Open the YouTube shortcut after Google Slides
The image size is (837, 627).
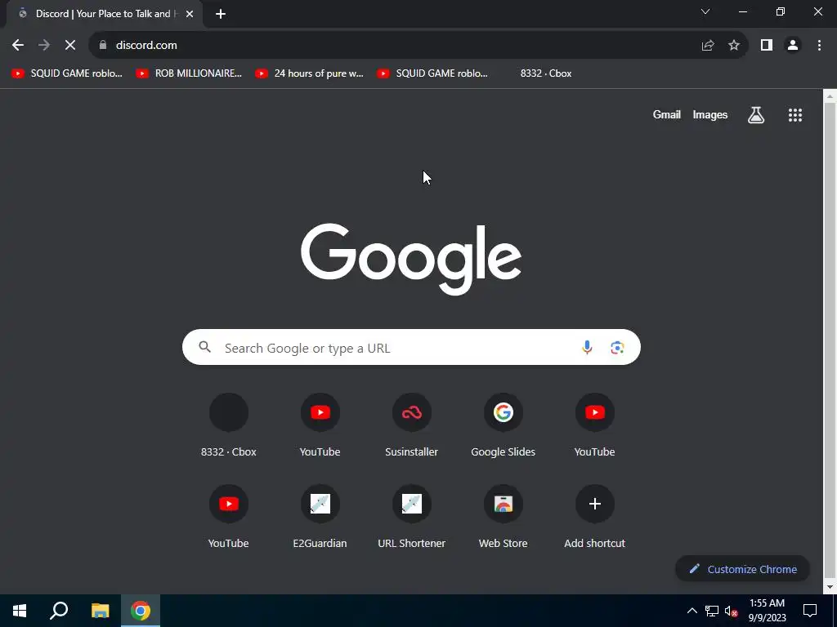595,425
